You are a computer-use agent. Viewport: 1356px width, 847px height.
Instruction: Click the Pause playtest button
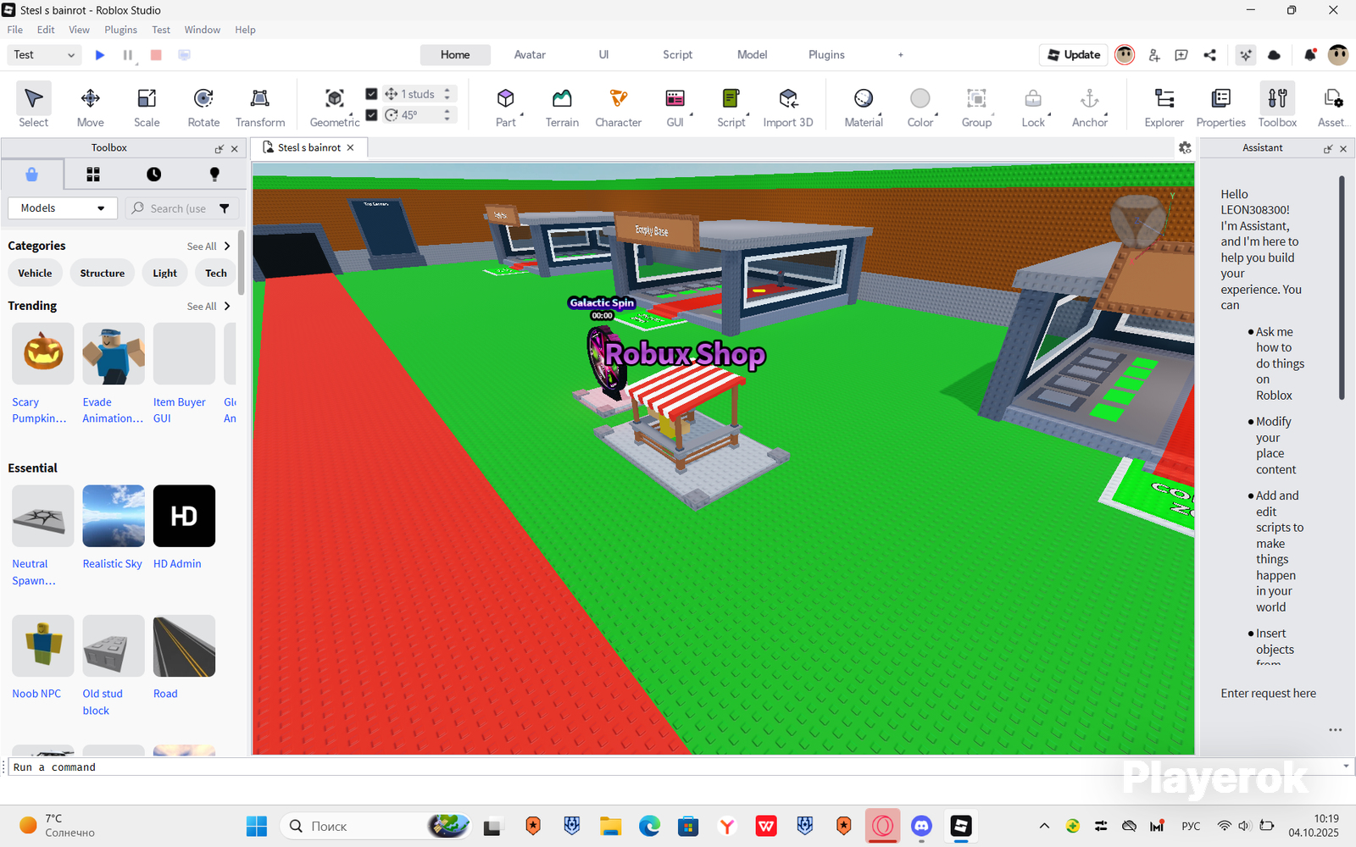(x=128, y=55)
